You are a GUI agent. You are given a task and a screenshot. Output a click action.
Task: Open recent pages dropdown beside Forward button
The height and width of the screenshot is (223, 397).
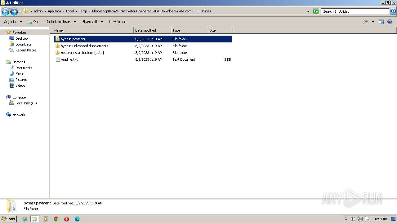click(20, 12)
